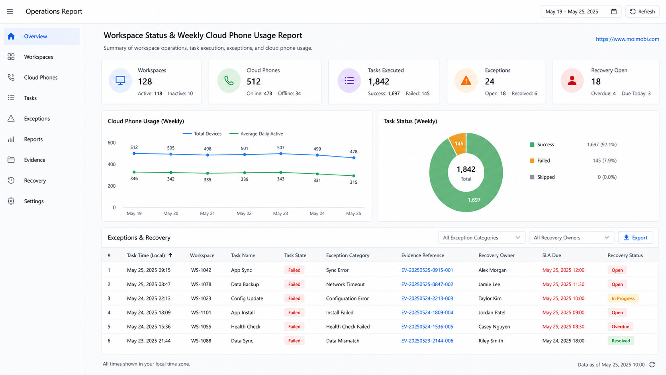
Task: Click the Average Daily Active legend entry
Action: 256,134
